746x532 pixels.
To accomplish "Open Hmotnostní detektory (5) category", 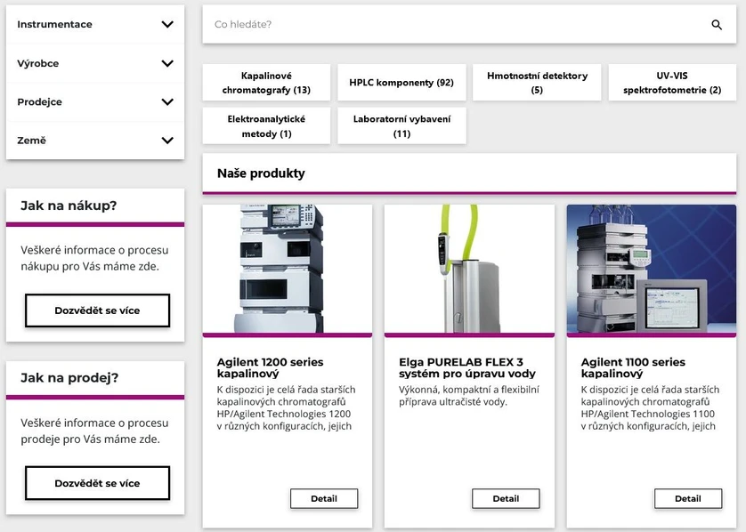I will pyautogui.click(x=537, y=83).
